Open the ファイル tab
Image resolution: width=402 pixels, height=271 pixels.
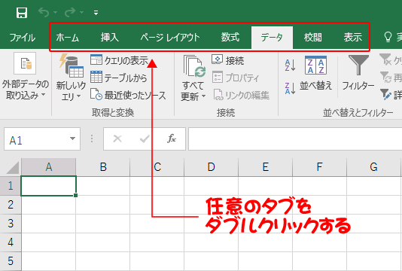[x=23, y=38]
